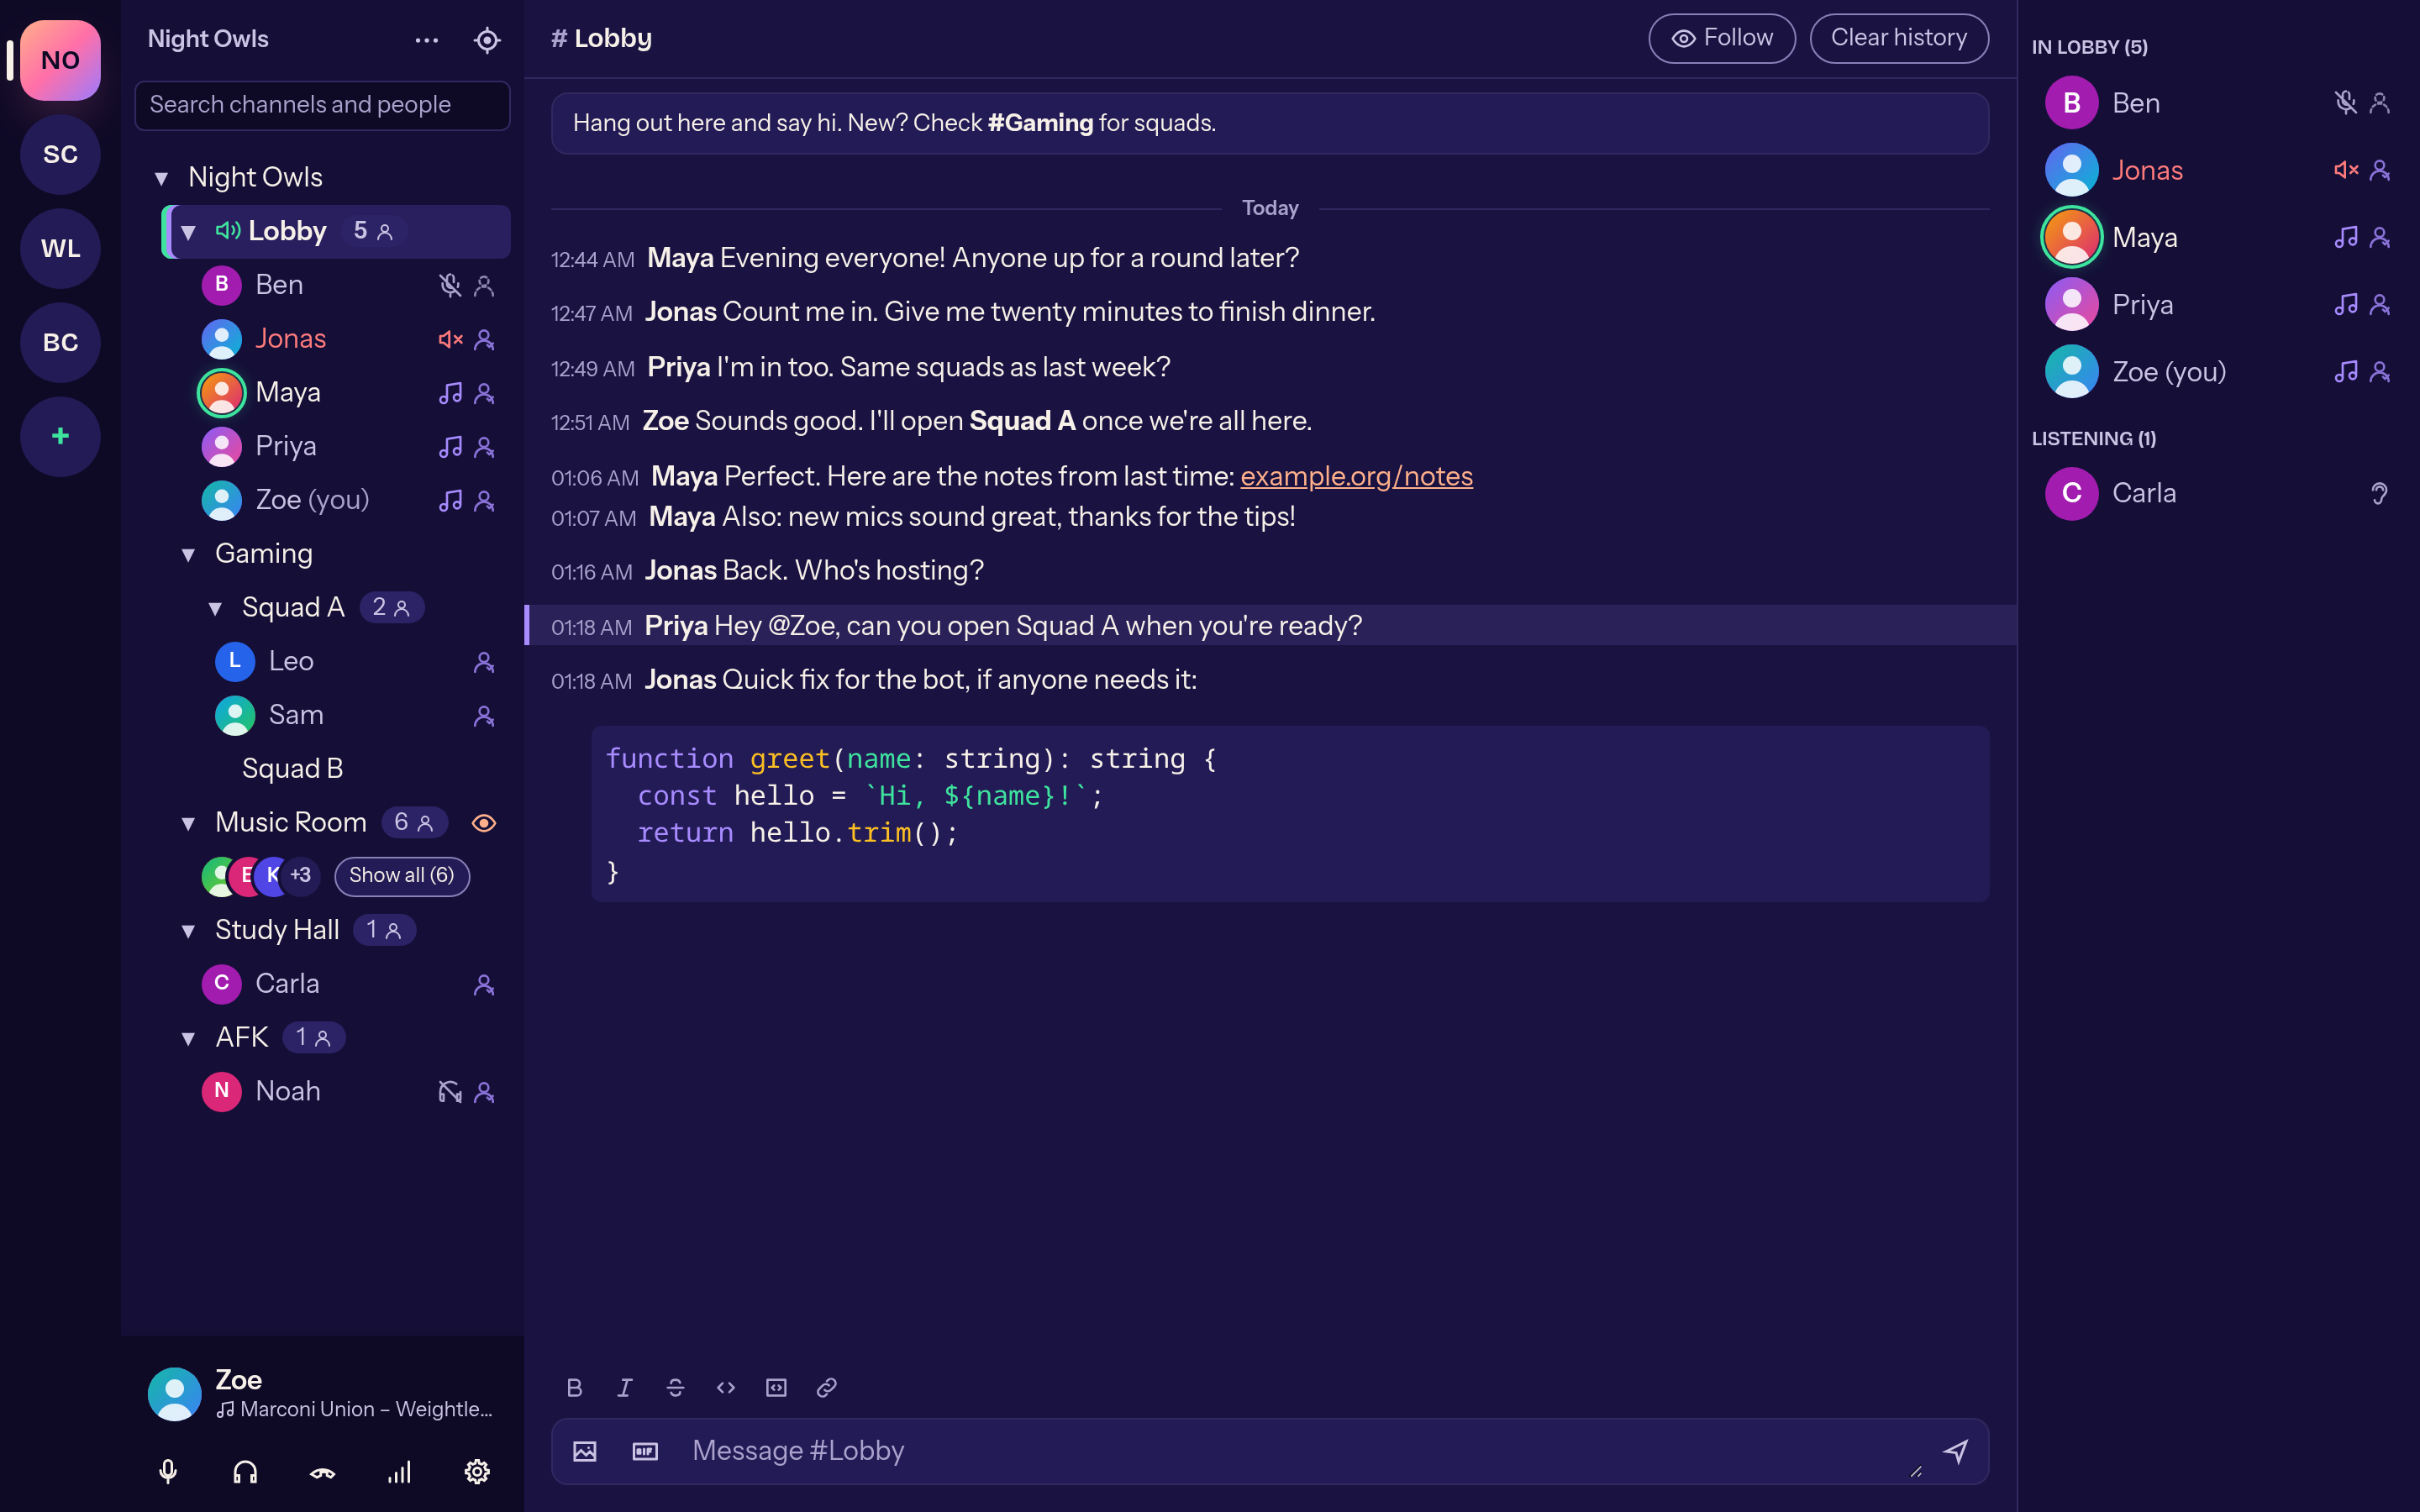The height and width of the screenshot is (1512, 2420).
Task: Collapse the AFK channel
Action: (x=188, y=1039)
